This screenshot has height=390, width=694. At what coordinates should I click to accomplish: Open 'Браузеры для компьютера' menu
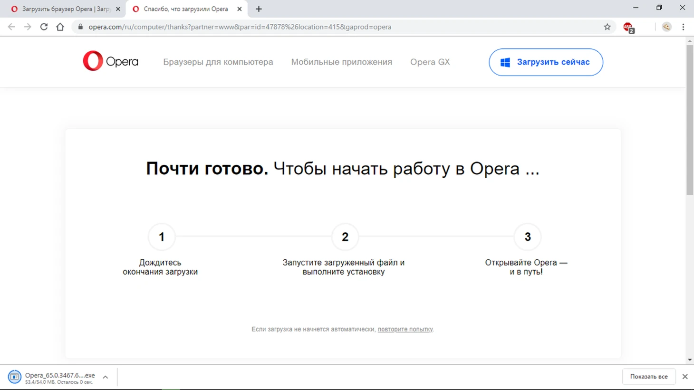pos(218,62)
